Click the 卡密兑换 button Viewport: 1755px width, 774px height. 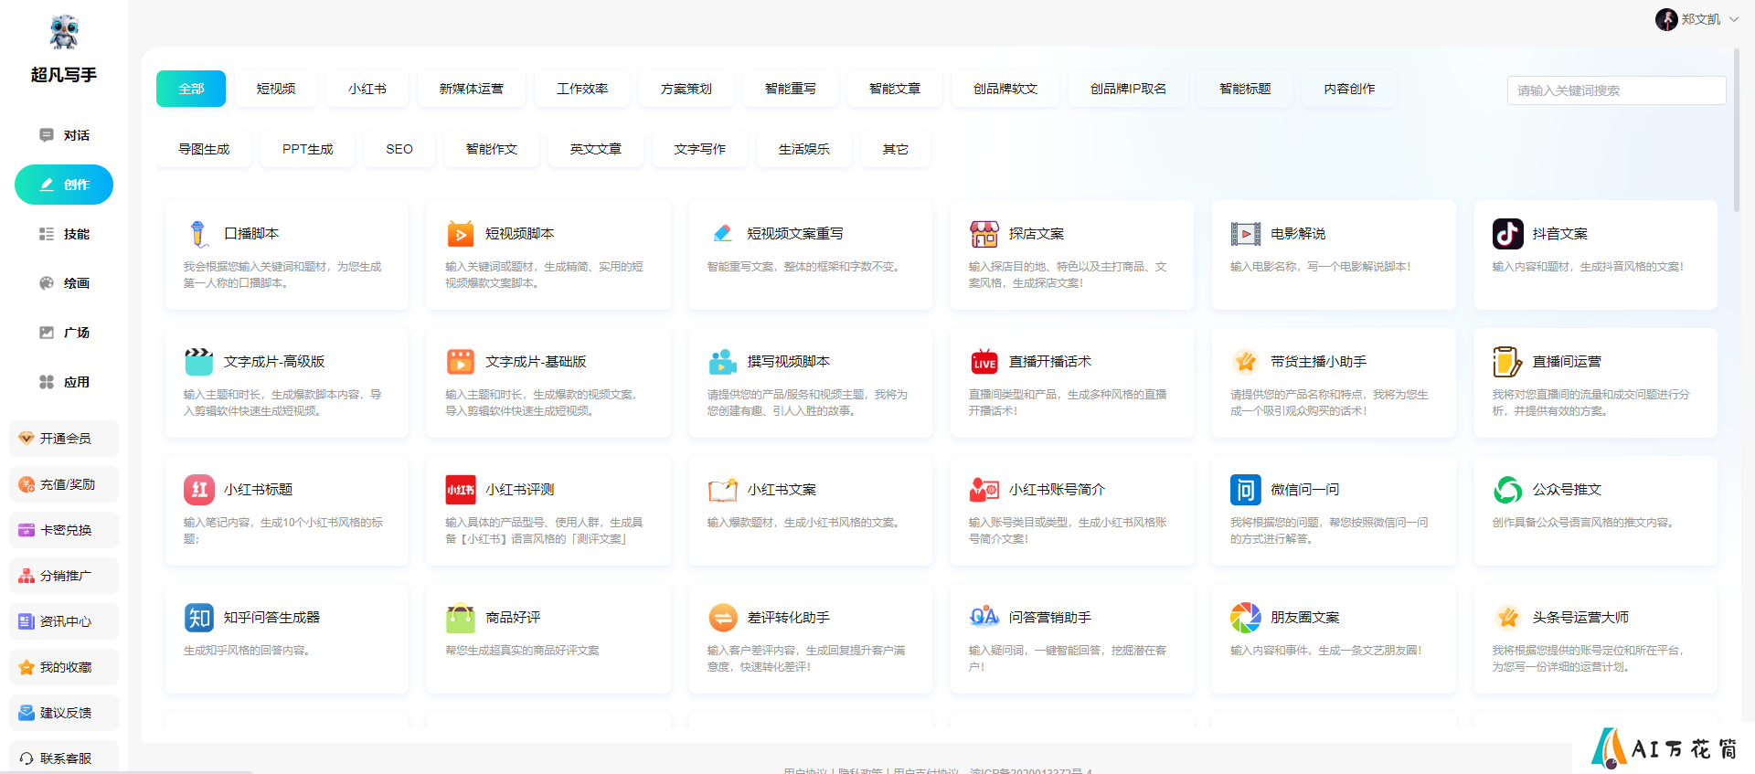tap(64, 530)
